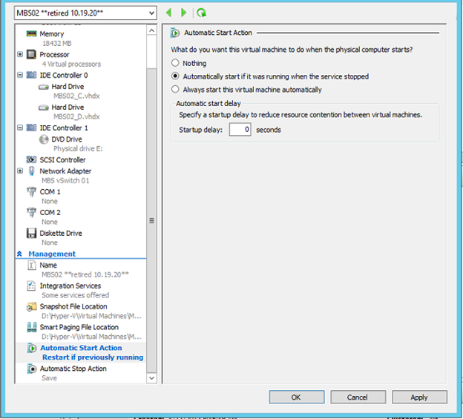The image size is (463, 419).
Task: Select always start this virtual machine automatically
Action: click(x=176, y=90)
